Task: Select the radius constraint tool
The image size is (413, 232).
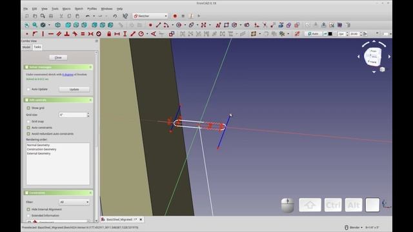Action: tap(141, 34)
